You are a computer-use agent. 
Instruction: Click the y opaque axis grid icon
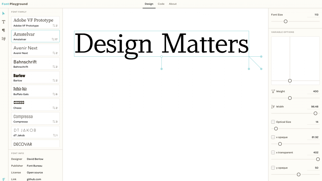click(x=273, y=168)
